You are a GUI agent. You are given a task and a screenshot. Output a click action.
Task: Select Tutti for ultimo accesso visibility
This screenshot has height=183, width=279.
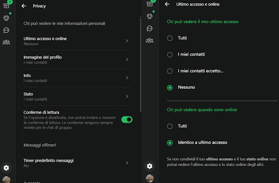170,38
